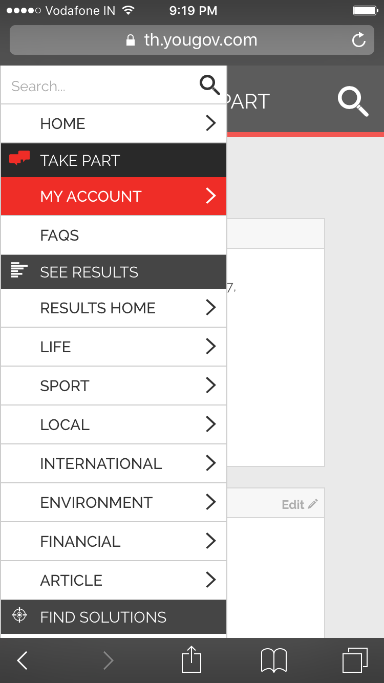Tap the th.yougov.com address bar
This screenshot has width=384, height=683.
tap(191, 40)
